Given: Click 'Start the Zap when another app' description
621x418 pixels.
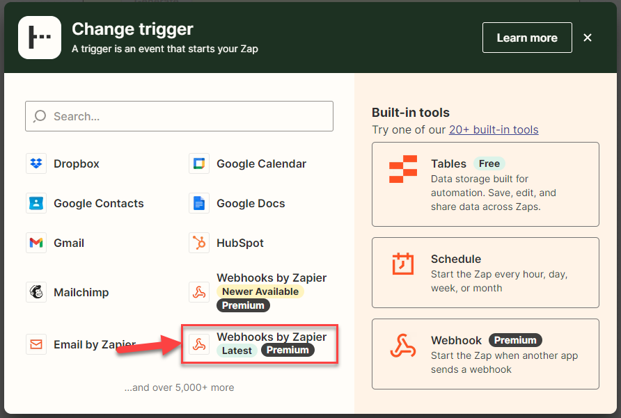Looking at the screenshot, I should point(505,362).
